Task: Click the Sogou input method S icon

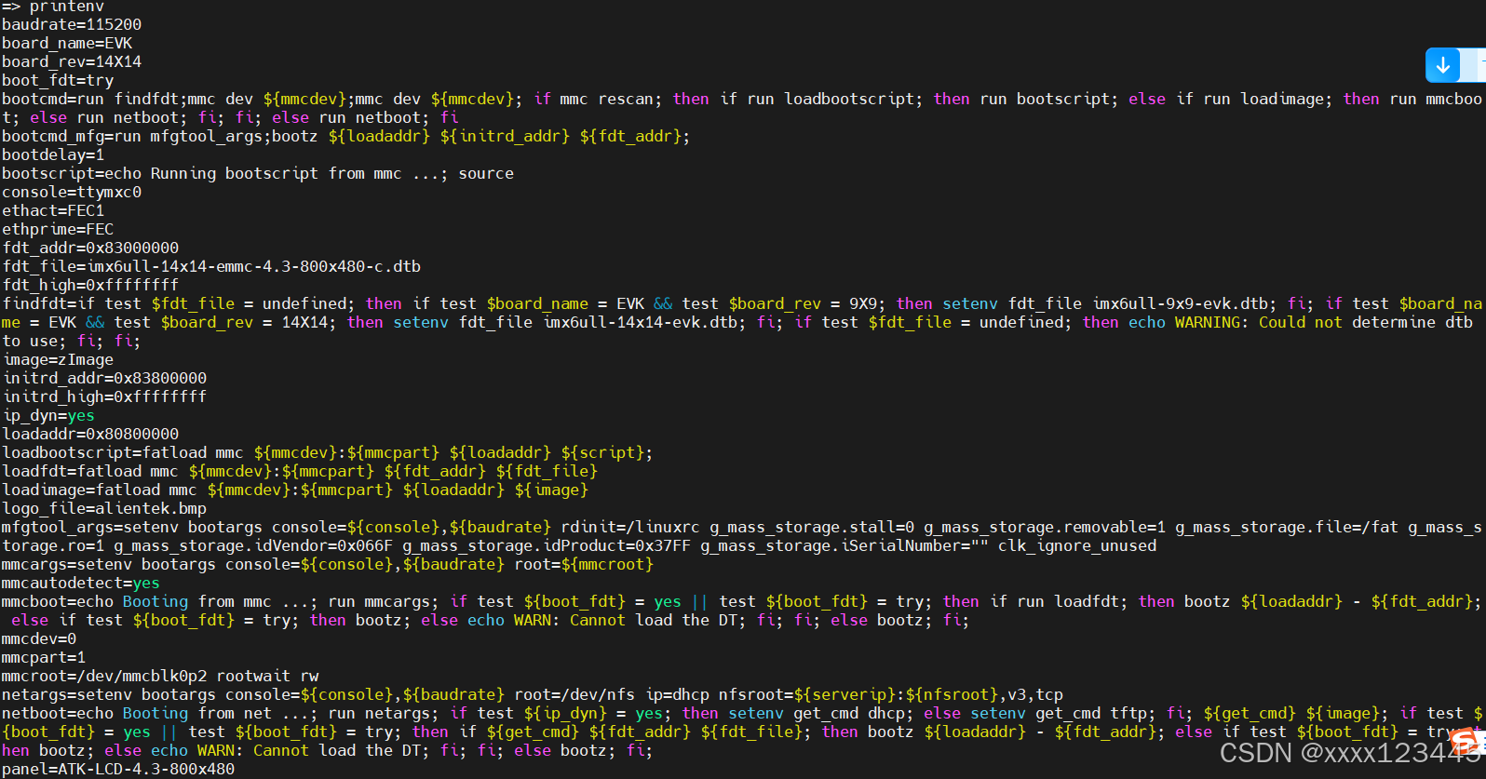Action: 1466,742
